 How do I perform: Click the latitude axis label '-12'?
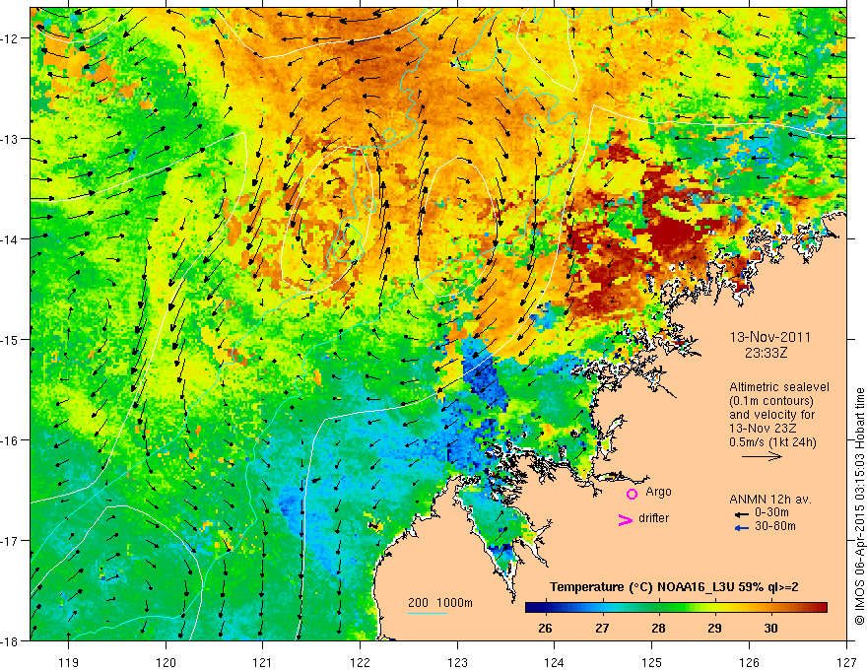click(x=11, y=38)
